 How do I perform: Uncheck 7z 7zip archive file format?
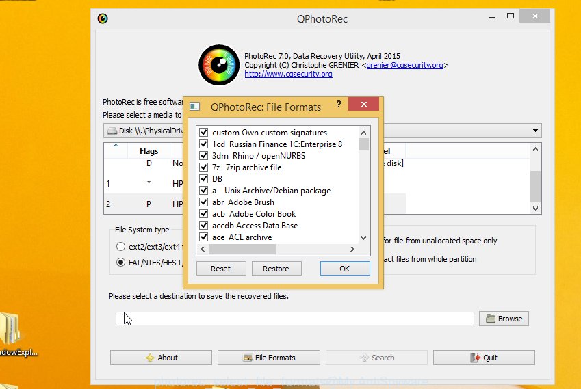[x=203, y=167]
